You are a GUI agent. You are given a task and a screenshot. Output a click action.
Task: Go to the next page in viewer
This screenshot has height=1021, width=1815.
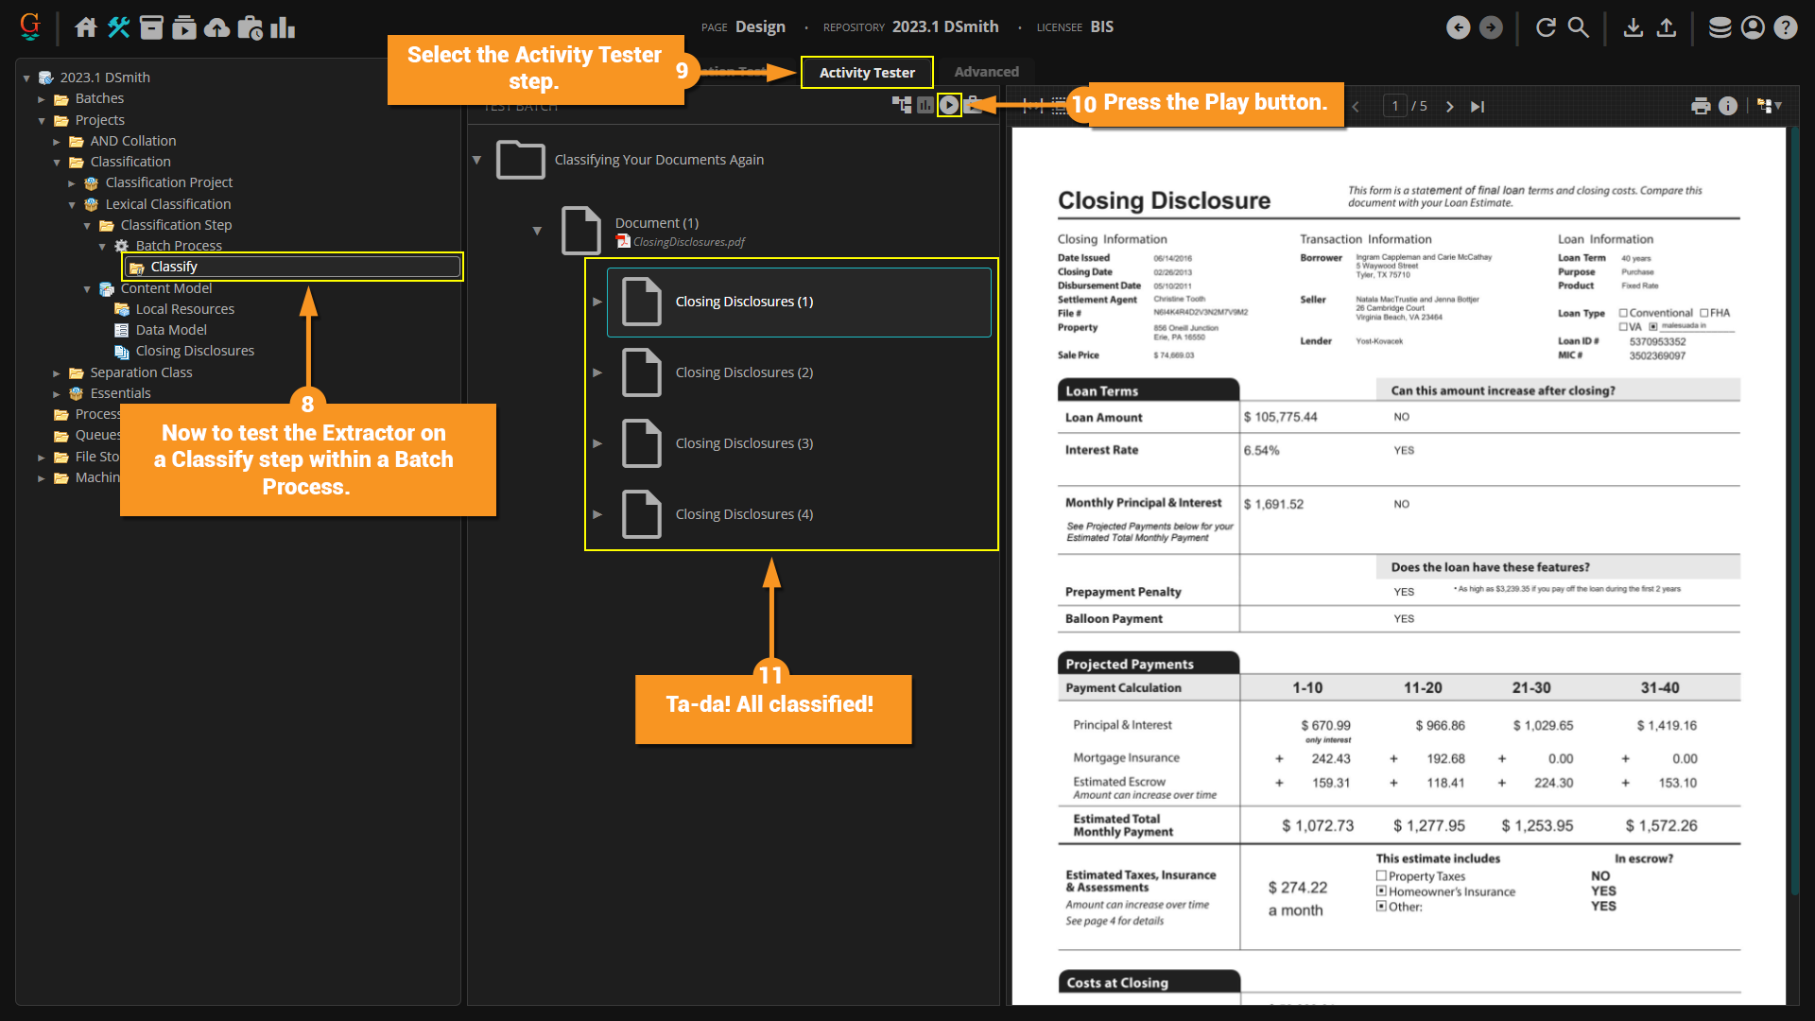(x=1449, y=107)
